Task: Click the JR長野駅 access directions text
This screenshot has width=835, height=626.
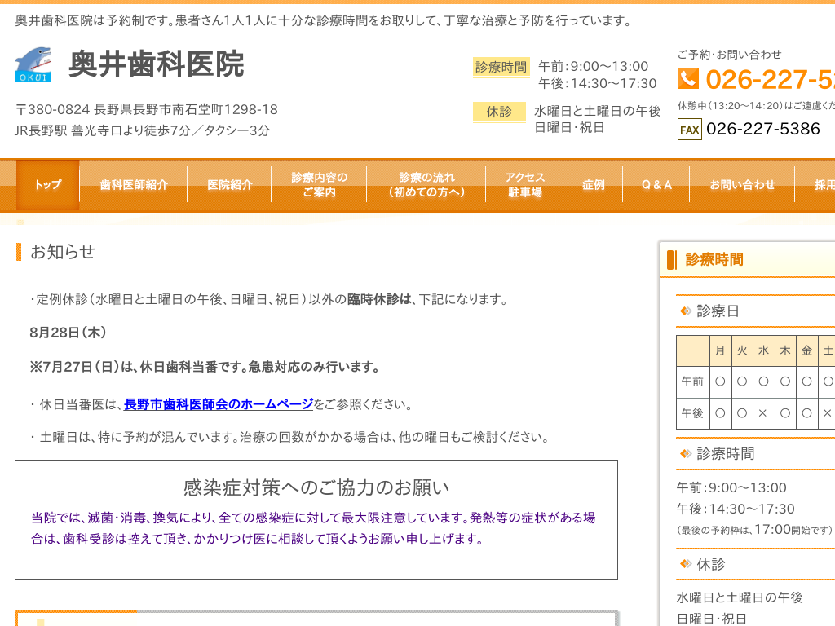Action: coord(142,130)
